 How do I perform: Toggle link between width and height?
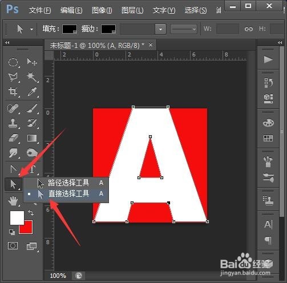(x=249, y=29)
